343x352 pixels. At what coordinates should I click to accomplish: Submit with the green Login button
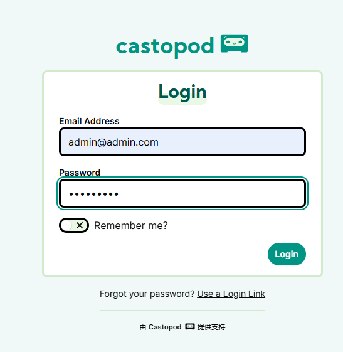[x=287, y=254]
